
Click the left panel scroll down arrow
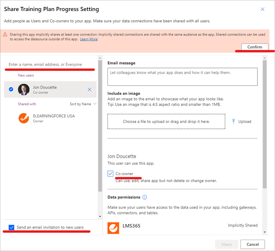pyautogui.click(x=100, y=217)
